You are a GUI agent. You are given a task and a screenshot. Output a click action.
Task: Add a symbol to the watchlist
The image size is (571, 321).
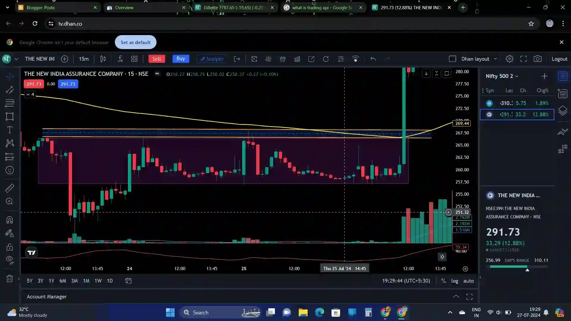click(544, 76)
